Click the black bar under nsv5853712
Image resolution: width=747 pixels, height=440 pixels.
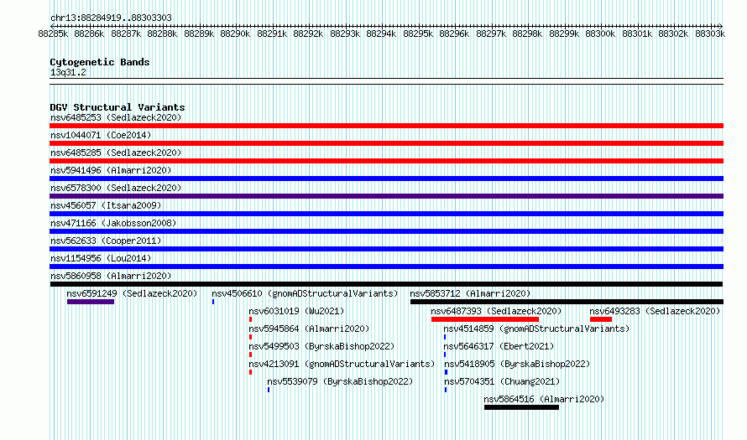(x=567, y=302)
